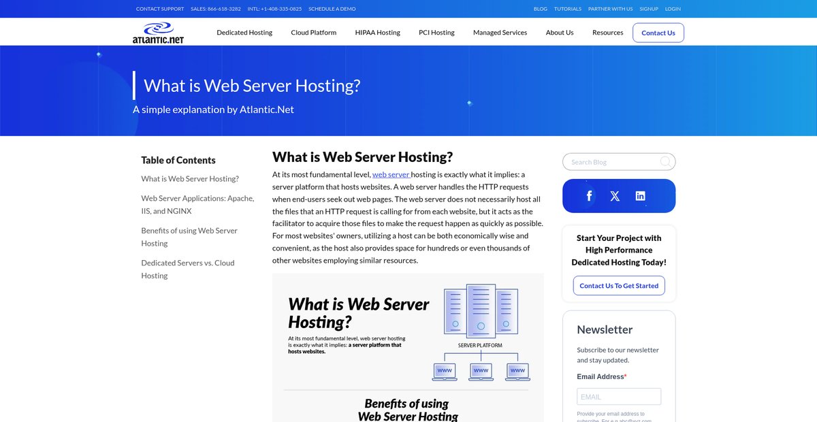Click the Contact Us button in the navbar
Screen dimensions: 817x422
(x=658, y=33)
